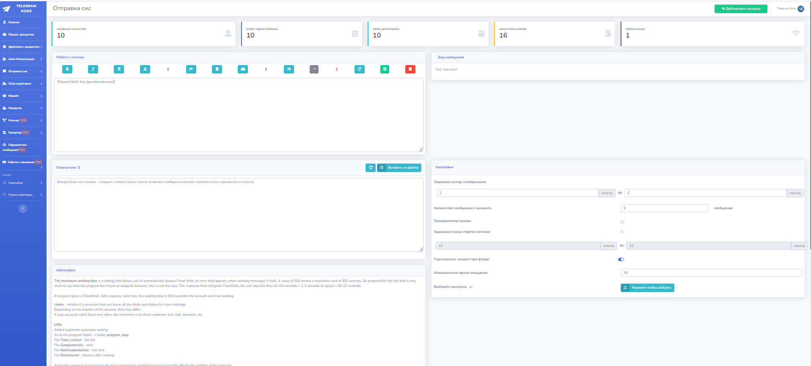
Task: Click the share arrow icon in text toolbar
Action: coord(191,69)
